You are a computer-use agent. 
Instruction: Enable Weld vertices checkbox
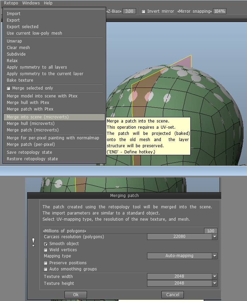coord(46,250)
